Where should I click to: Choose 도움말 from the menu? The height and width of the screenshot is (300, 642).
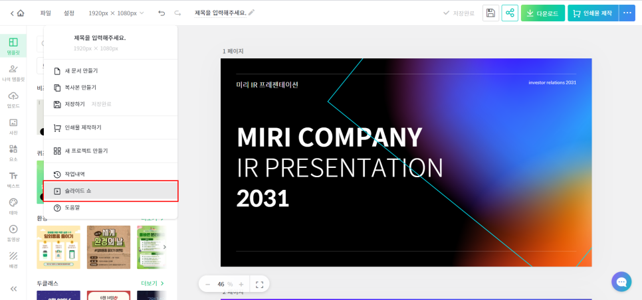click(110, 208)
